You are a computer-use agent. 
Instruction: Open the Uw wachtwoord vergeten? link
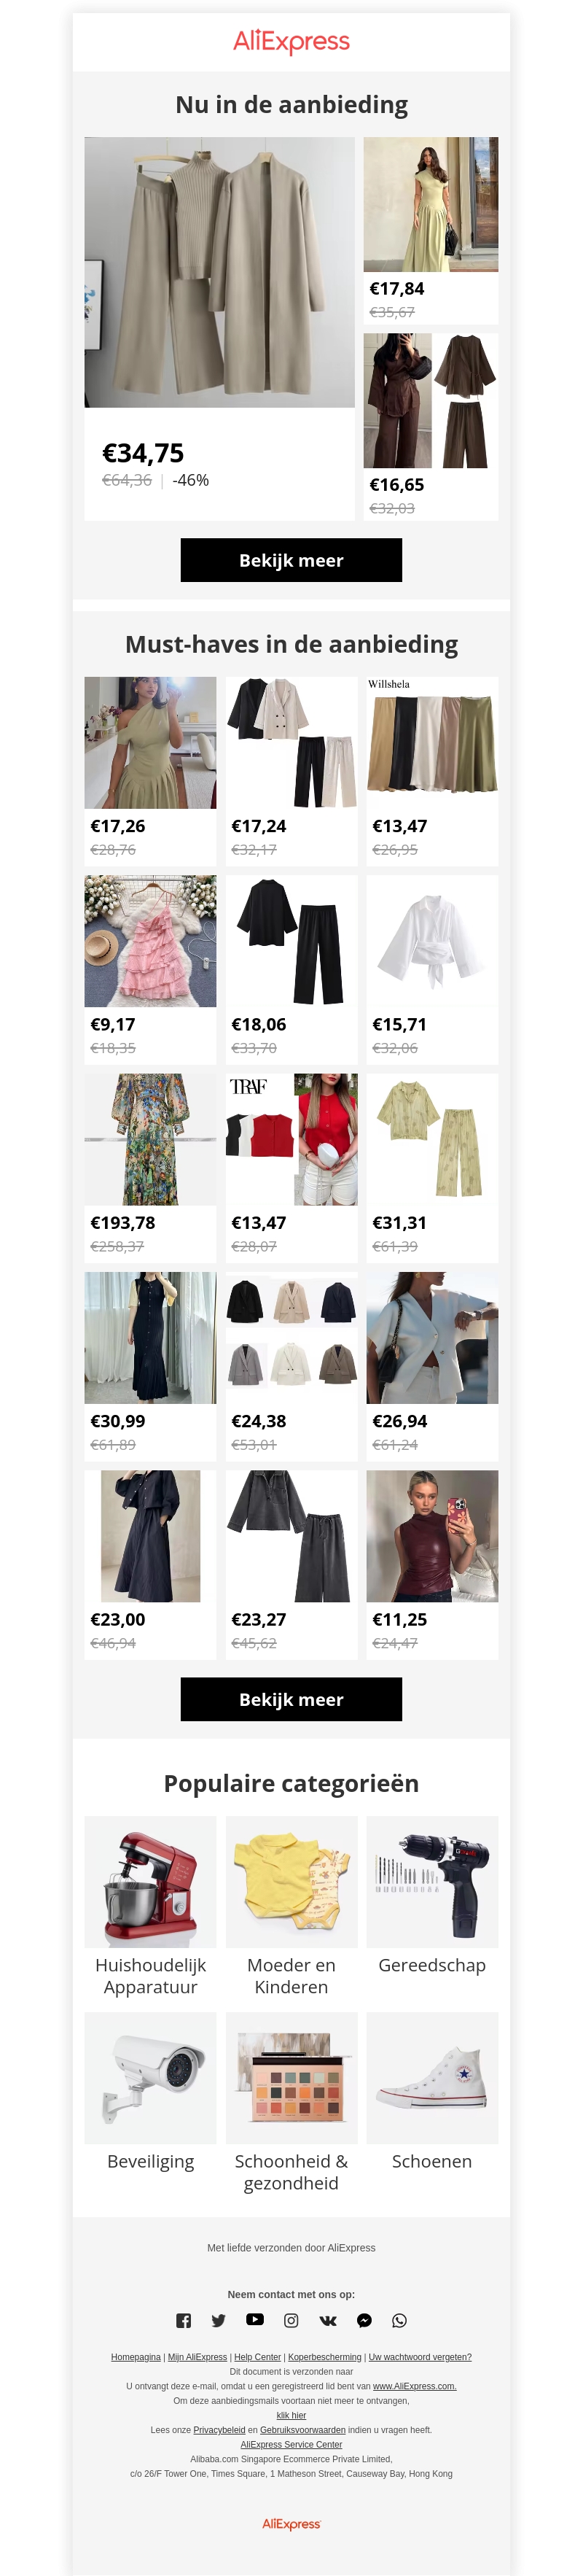(x=420, y=2356)
